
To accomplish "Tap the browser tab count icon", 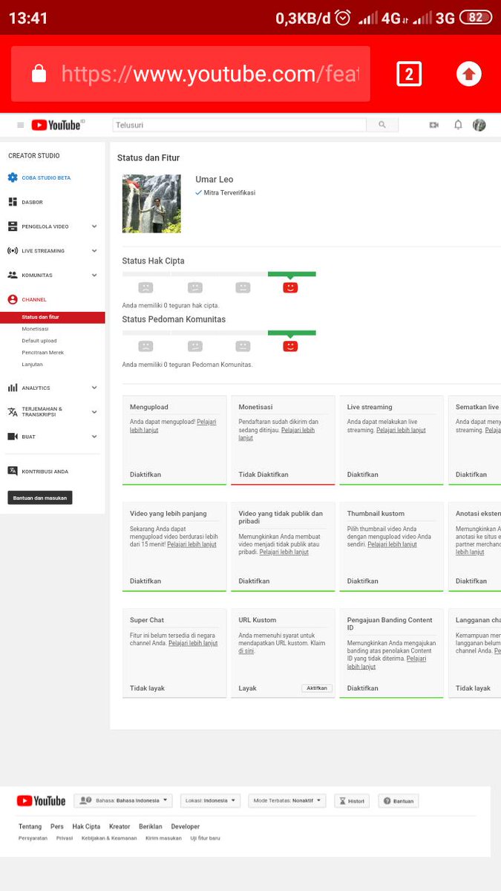I will 409,74.
